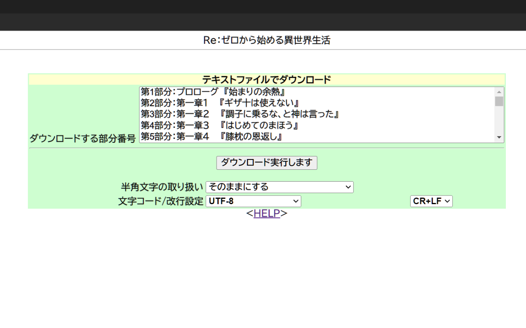The height and width of the screenshot is (328, 526).
Task: Open the UTF-8 encoding dropdown
Action: (253, 201)
